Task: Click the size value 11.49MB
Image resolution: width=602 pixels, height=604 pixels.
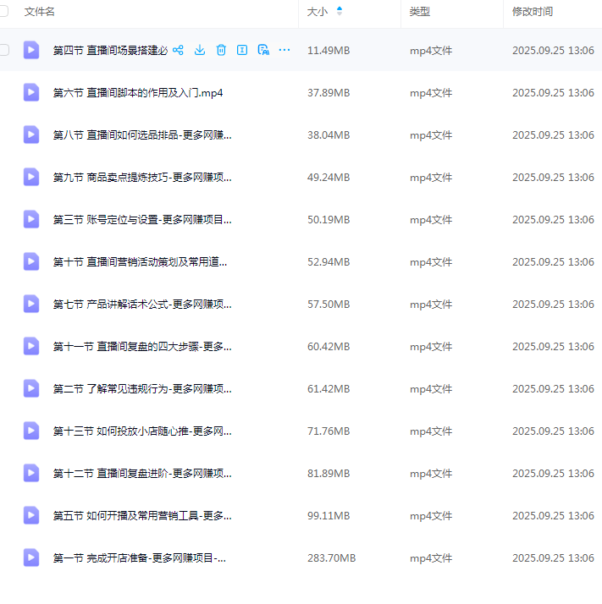Action: (329, 51)
